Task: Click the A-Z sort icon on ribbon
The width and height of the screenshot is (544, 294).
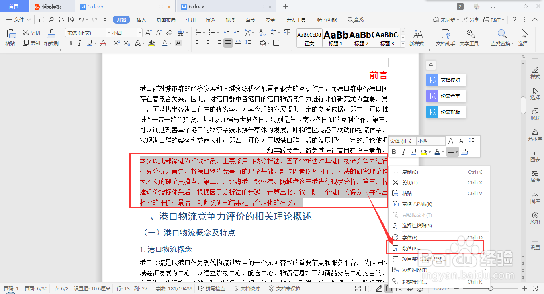Action: point(262,33)
